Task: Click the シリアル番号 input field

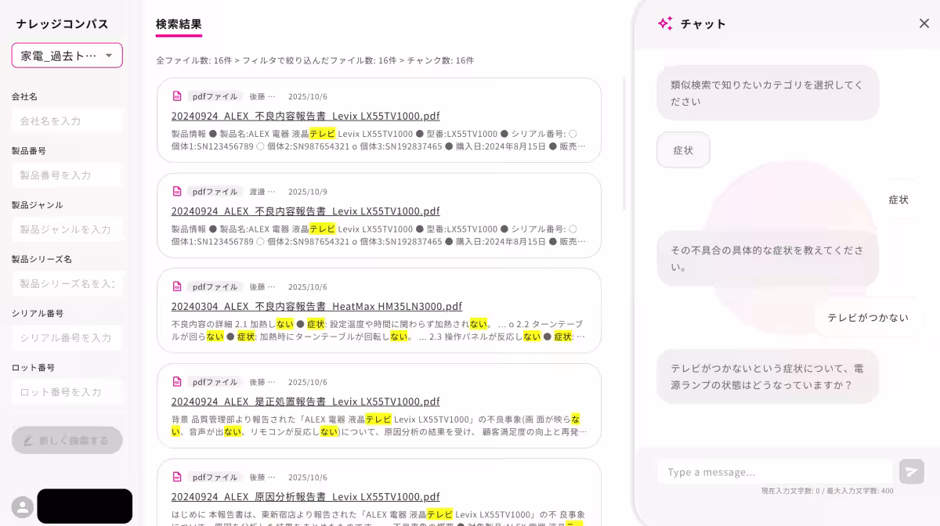Action: coord(67,337)
